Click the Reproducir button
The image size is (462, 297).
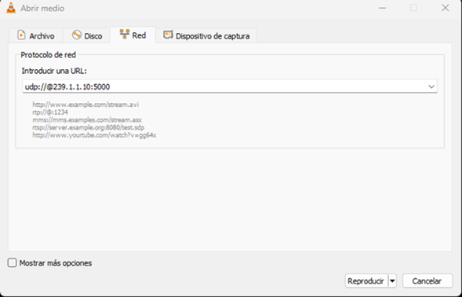tap(366, 280)
